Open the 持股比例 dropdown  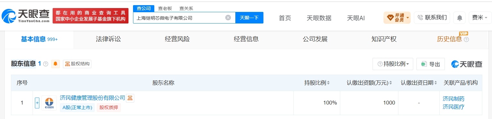(393, 64)
